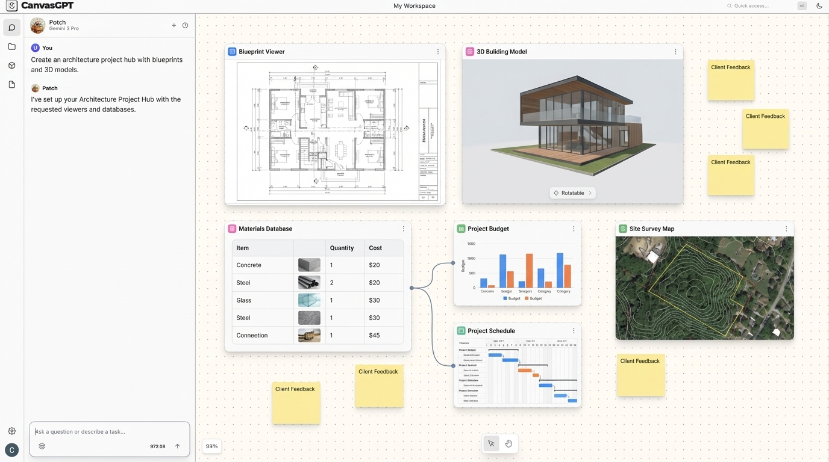Open 3D Building Model three-dot menu
The height and width of the screenshot is (462, 829).
point(675,52)
